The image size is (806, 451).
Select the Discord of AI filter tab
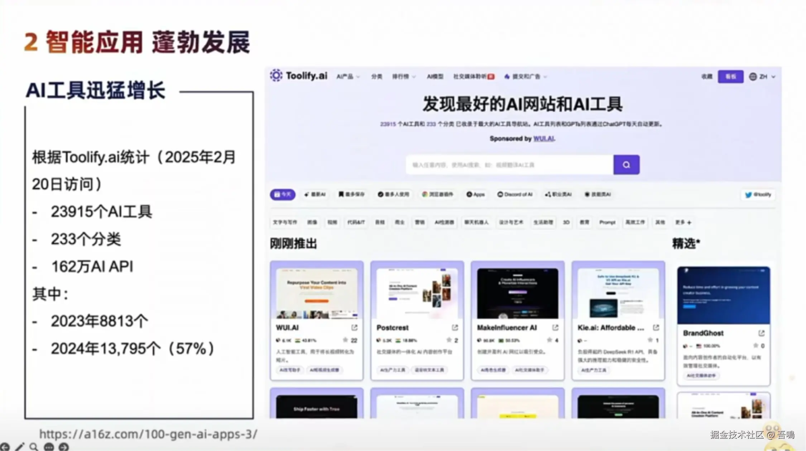click(515, 194)
